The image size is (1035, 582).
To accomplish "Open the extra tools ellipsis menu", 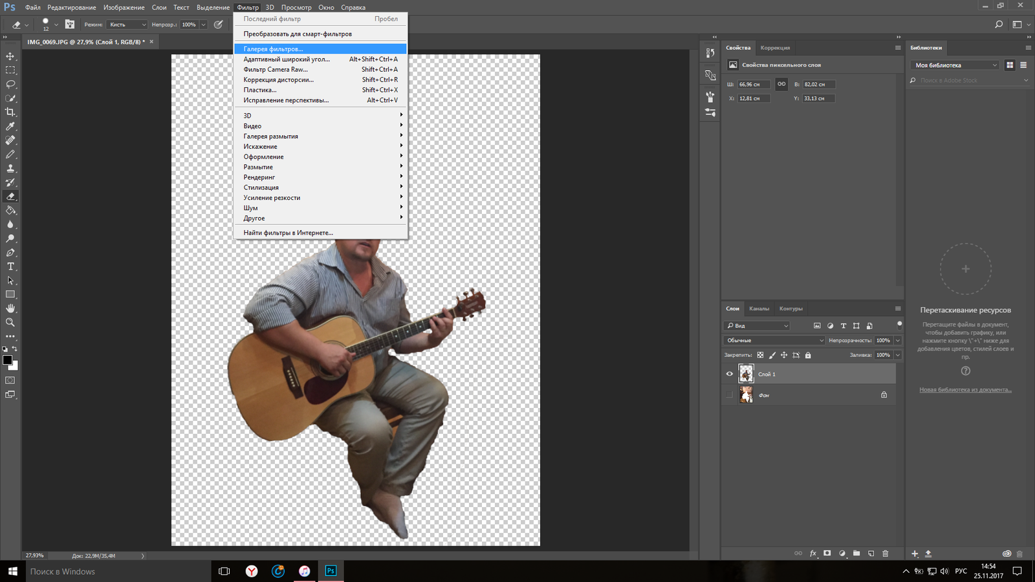I will click(x=10, y=336).
